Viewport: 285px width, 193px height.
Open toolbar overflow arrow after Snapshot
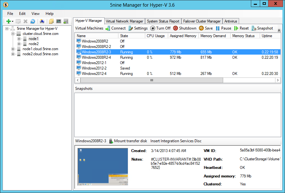click(279, 30)
